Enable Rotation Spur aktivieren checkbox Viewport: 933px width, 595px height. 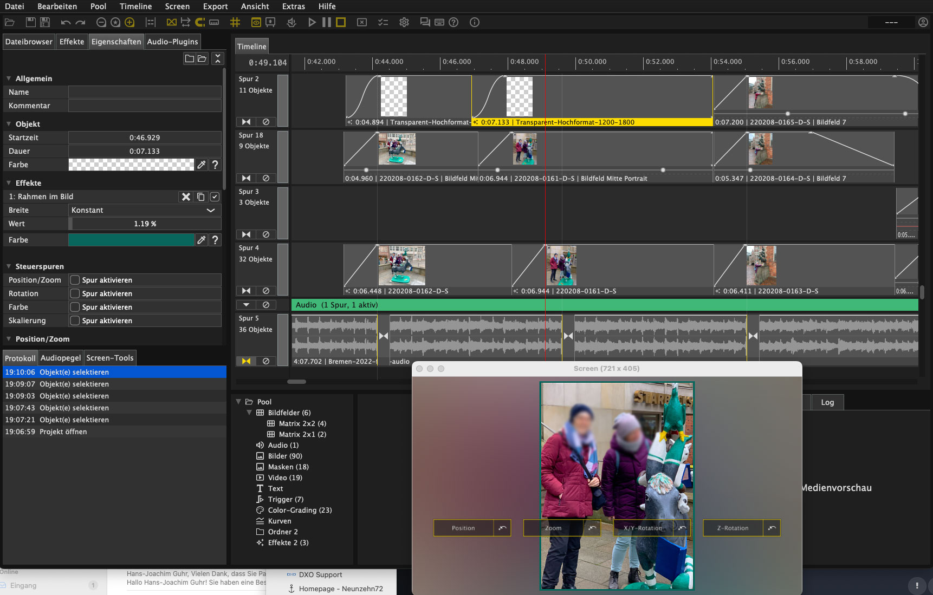[75, 293]
